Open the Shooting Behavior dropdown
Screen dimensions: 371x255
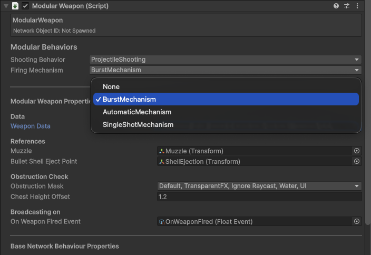(x=225, y=60)
